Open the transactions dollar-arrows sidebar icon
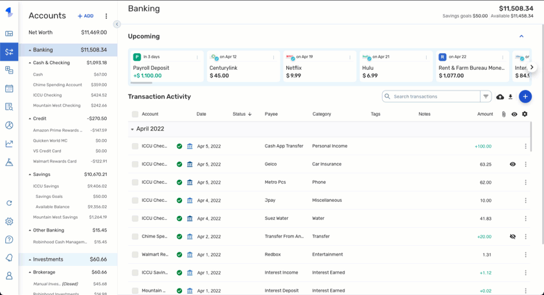The height and width of the screenshot is (295, 544). [x=9, y=52]
